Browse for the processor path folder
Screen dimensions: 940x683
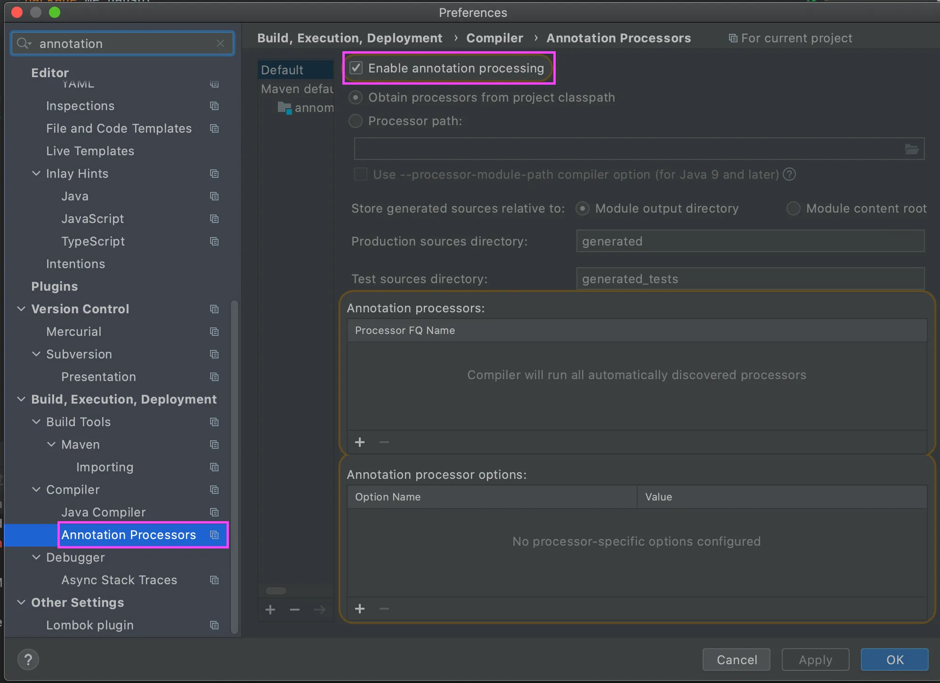[x=912, y=149]
